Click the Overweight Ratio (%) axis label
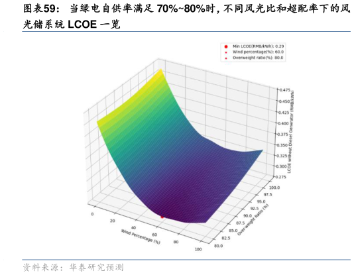 253,220
